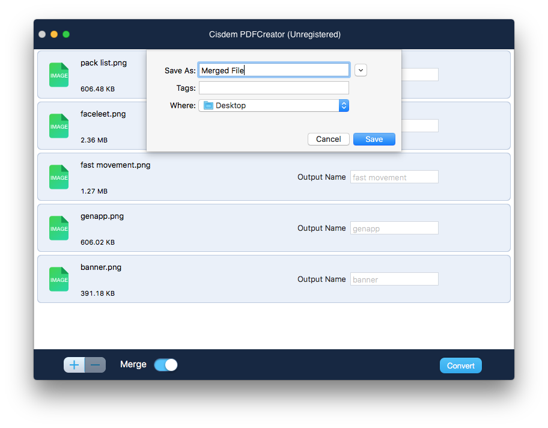Click the banner.png image icon

59,280
